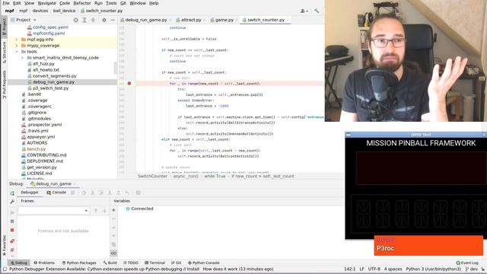Expand mypy_coverage folder

coord(17,46)
